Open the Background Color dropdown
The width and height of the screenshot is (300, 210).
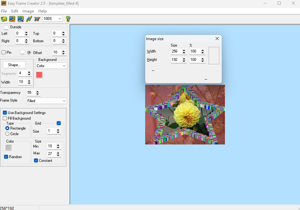51,66
